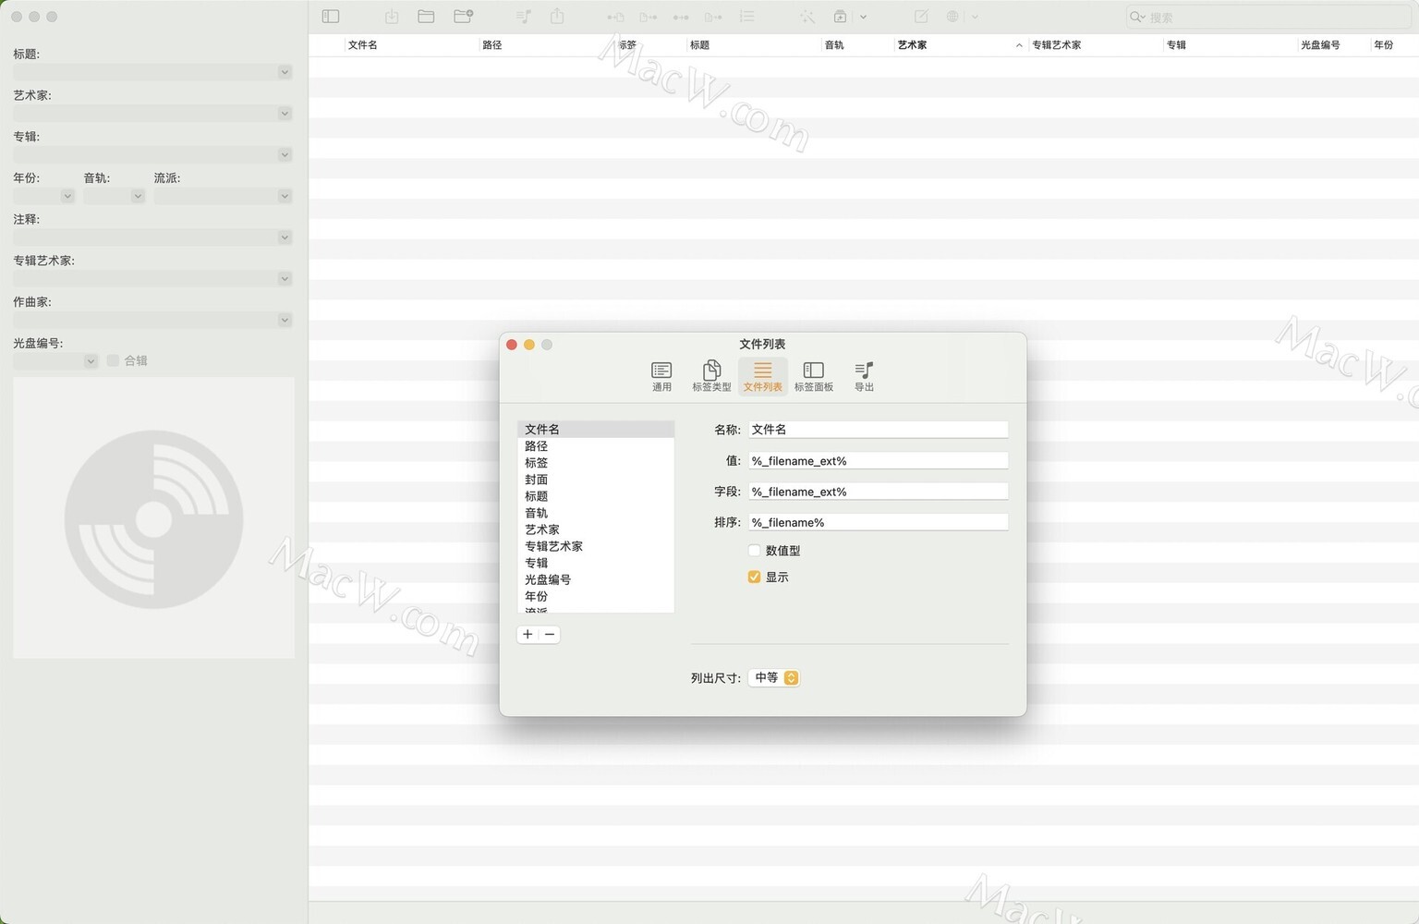Click the 名称 input field
This screenshot has height=924, width=1419.
(x=878, y=430)
